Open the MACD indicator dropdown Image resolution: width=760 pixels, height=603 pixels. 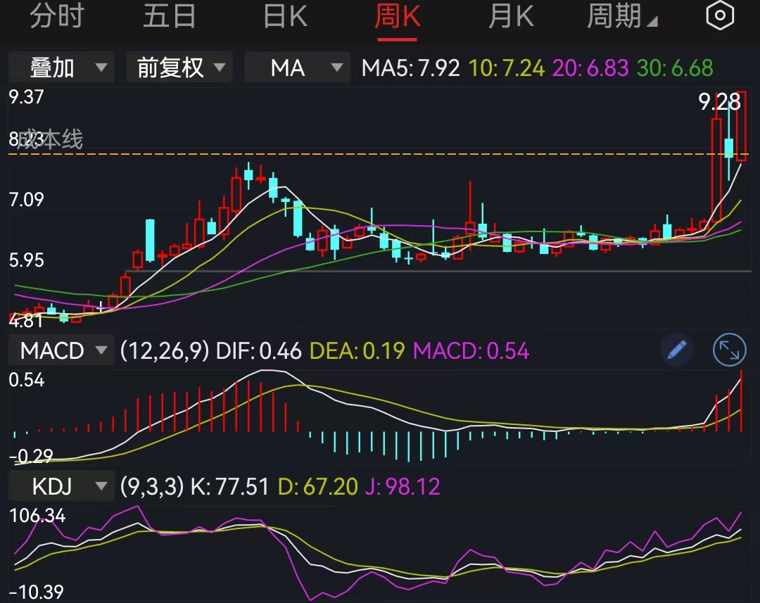pos(61,350)
